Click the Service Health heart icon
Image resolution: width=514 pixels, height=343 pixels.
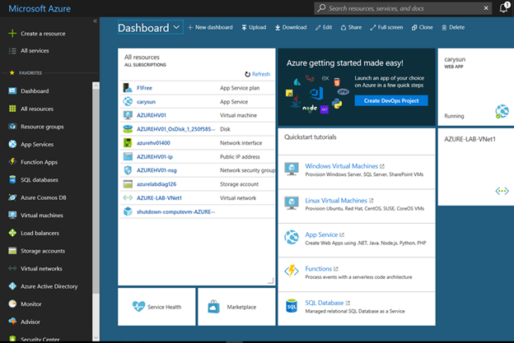(138, 306)
